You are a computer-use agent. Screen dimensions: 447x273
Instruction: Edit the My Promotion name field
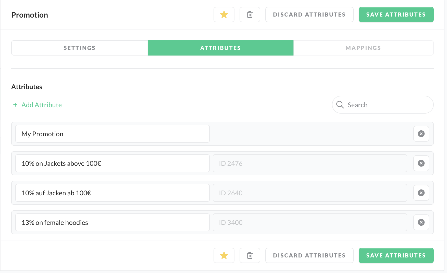(x=112, y=134)
